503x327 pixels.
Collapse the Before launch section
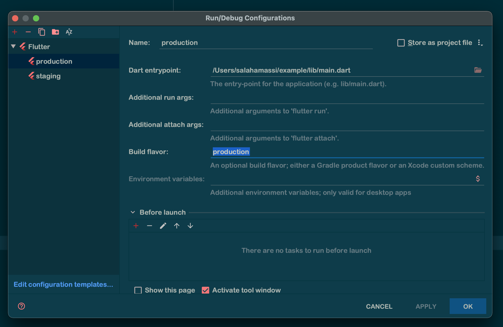pos(133,212)
